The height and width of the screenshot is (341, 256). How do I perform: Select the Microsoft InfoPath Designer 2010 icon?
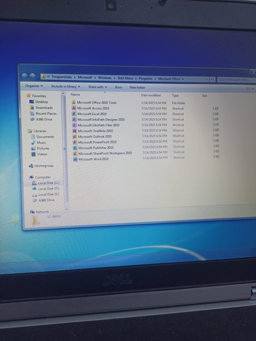[x=74, y=119]
